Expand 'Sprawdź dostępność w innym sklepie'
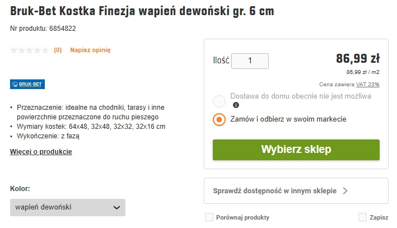The height and width of the screenshot is (228, 397). point(275,190)
